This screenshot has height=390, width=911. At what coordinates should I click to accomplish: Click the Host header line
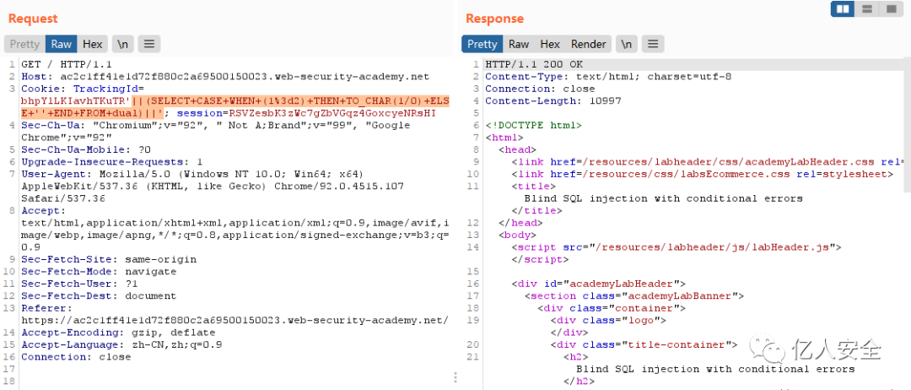click(225, 76)
